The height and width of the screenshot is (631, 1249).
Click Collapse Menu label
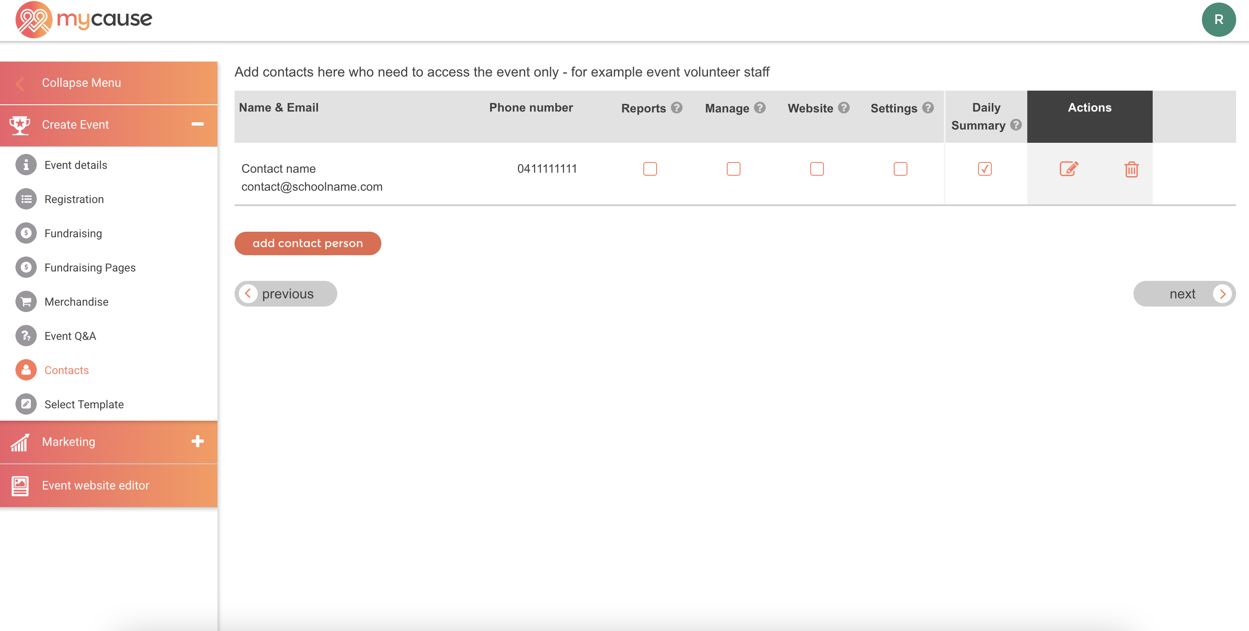[81, 83]
